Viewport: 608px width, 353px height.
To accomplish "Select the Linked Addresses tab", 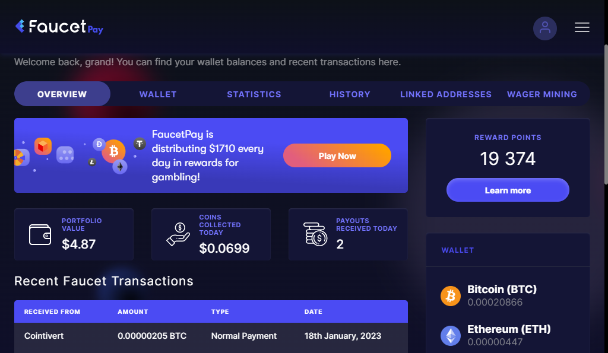I will [x=446, y=94].
